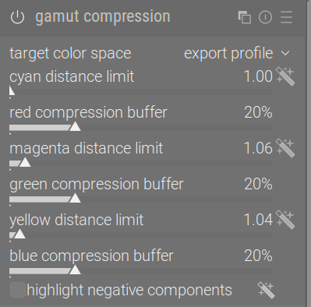Open the target color space dropdown
Screen dimensions: 311x307
(150, 53)
